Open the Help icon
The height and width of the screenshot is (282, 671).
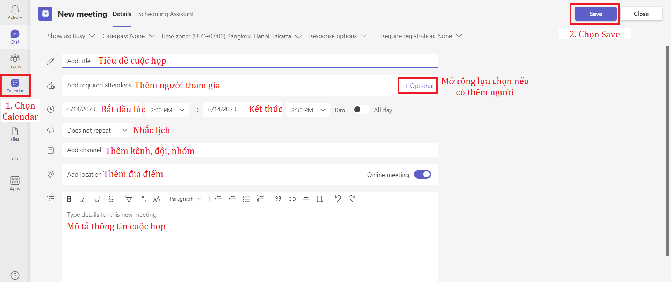[15, 275]
